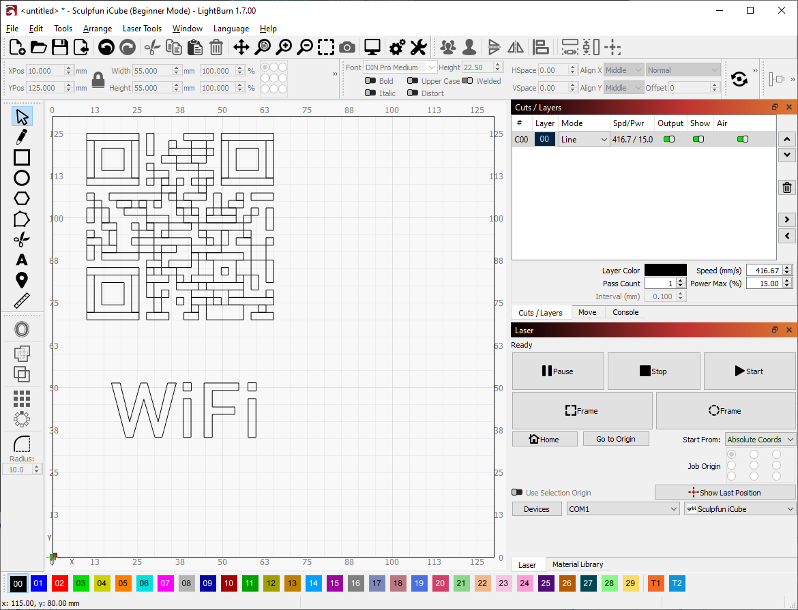Toggle Air assist for layer C00
This screenshot has width=798, height=610.
click(742, 139)
